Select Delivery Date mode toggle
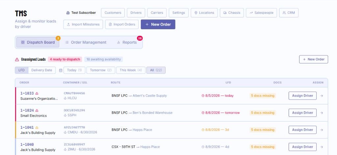Screen dimensions: 337x155 (x=42, y=70)
